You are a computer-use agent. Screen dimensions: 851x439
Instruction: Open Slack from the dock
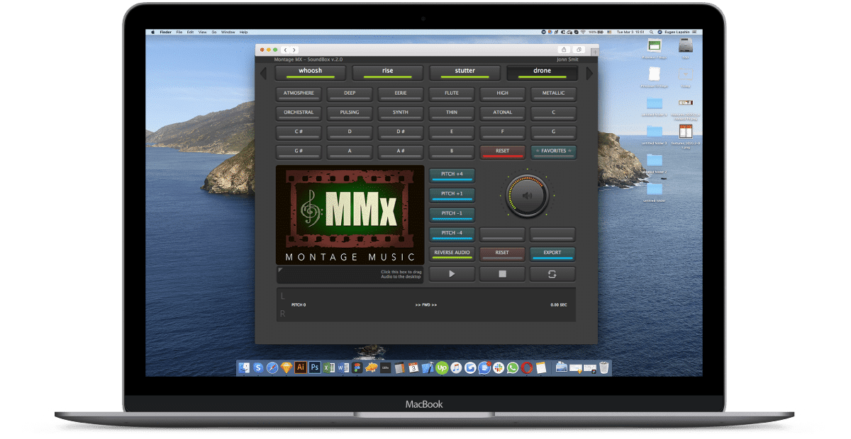pyautogui.click(x=499, y=367)
